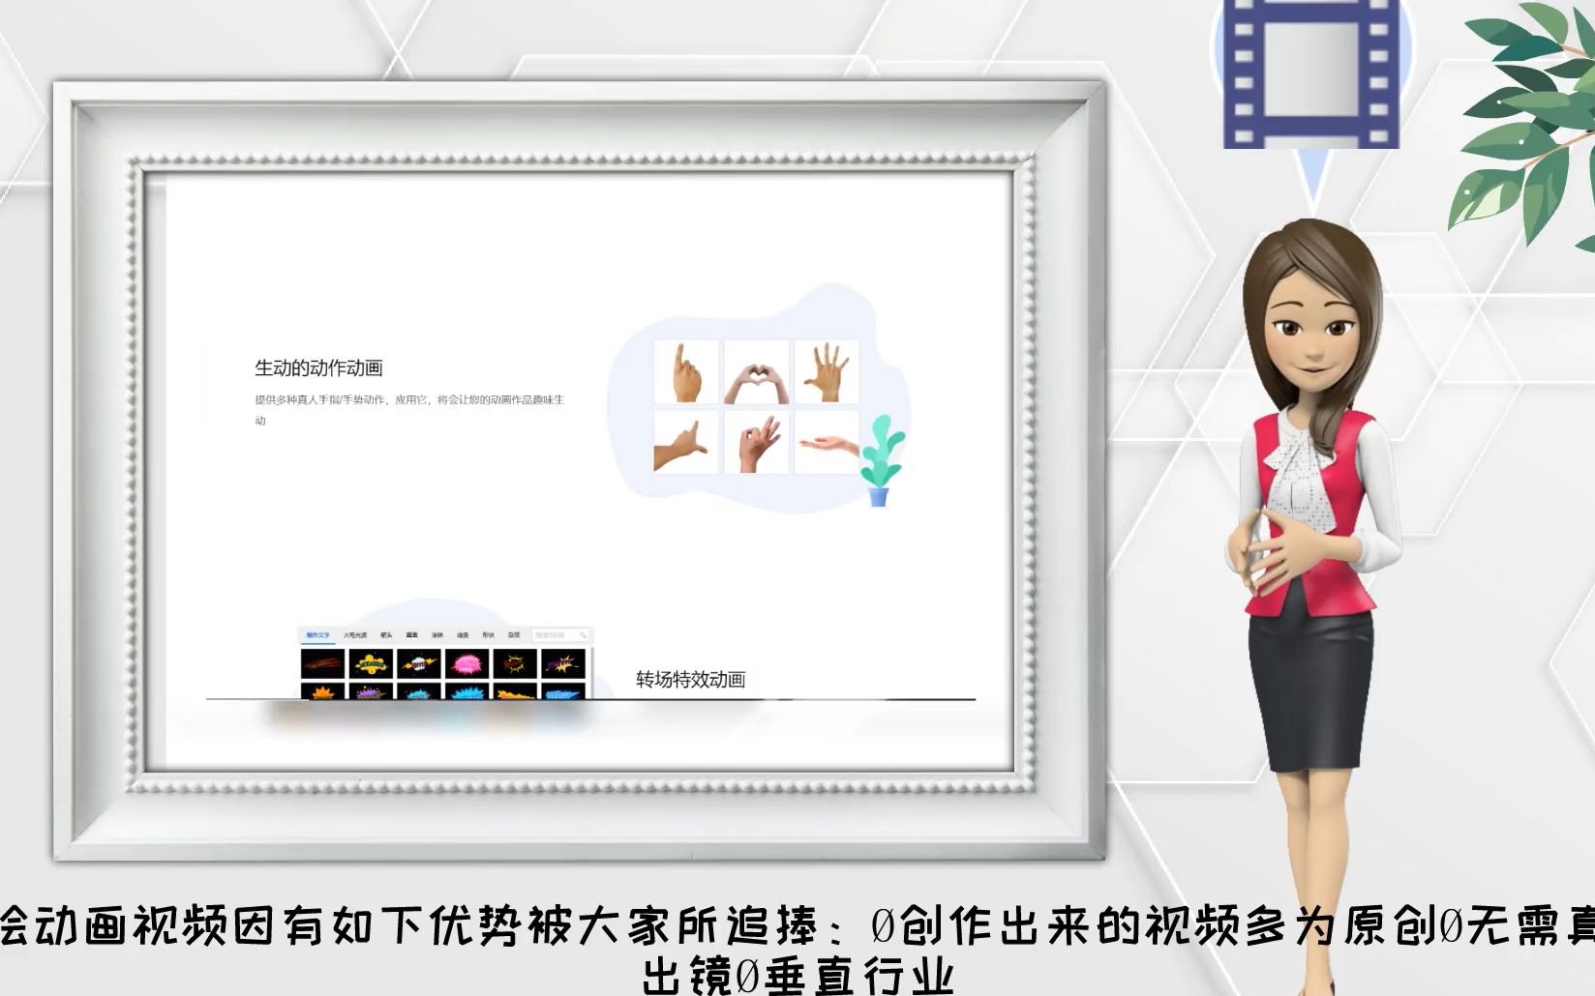Click the blue film strip icon

click(x=1311, y=73)
